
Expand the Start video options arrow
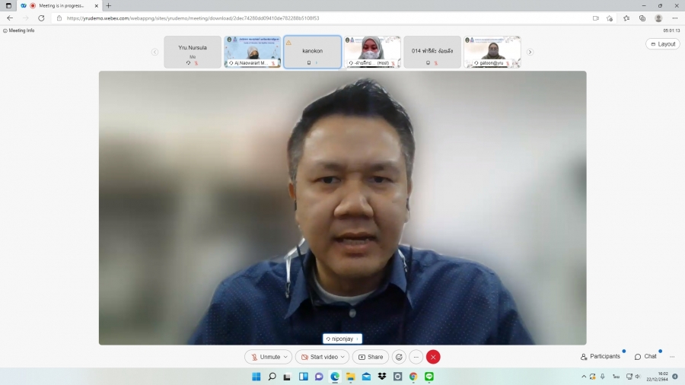(x=343, y=357)
